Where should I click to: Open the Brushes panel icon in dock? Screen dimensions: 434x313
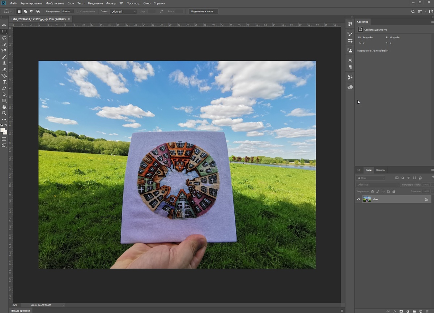pyautogui.click(x=350, y=34)
